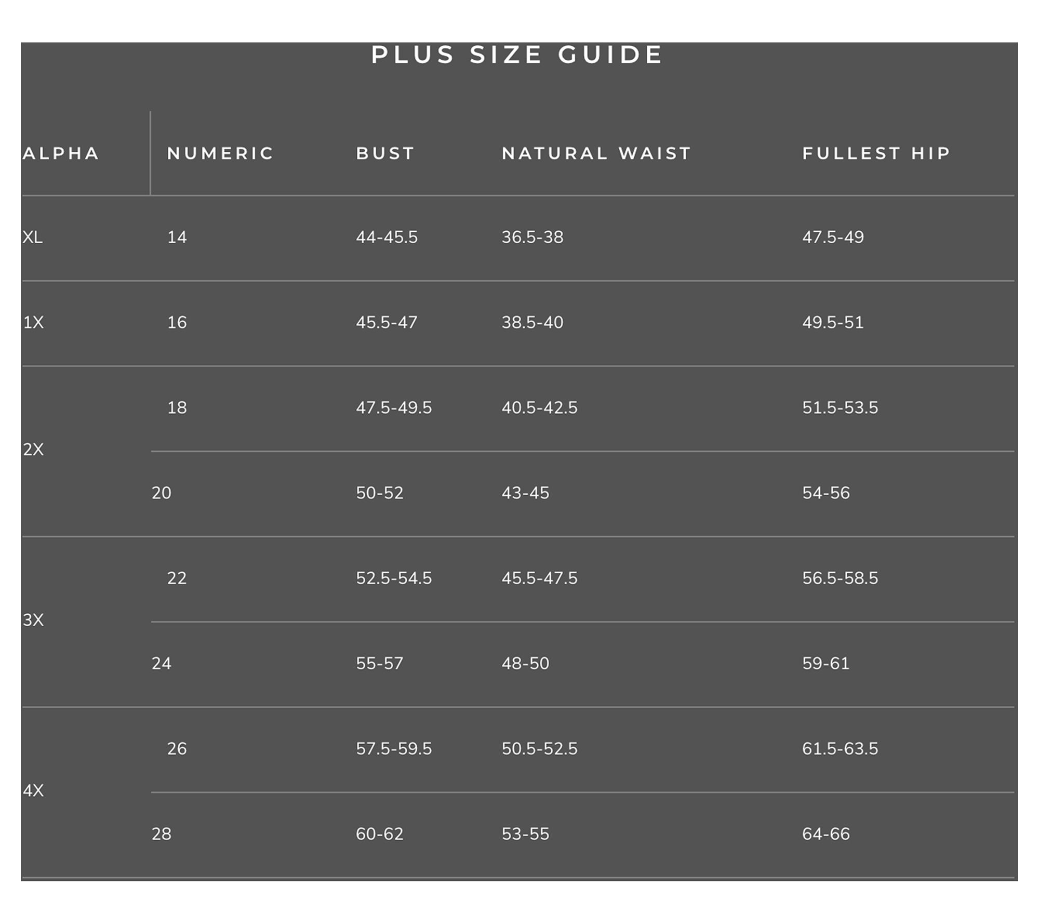The height and width of the screenshot is (924, 1039).
Task: Select the 3X alpha size label
Action: tap(33, 620)
